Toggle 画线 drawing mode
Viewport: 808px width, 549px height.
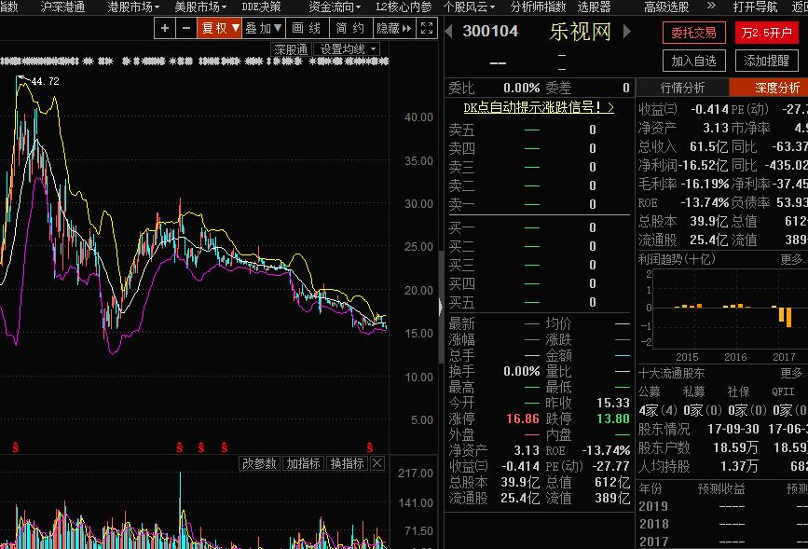point(307,28)
